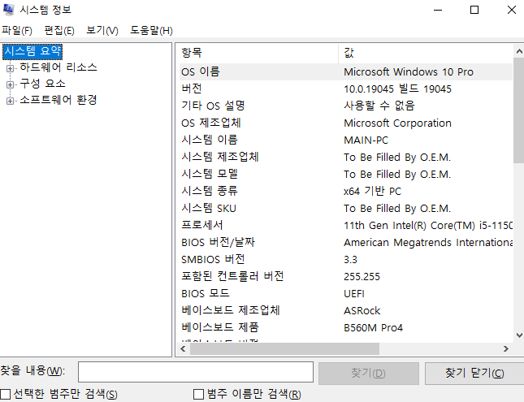
Task: Select 소프트웨어 환경 in the tree
Action: pos(58,100)
